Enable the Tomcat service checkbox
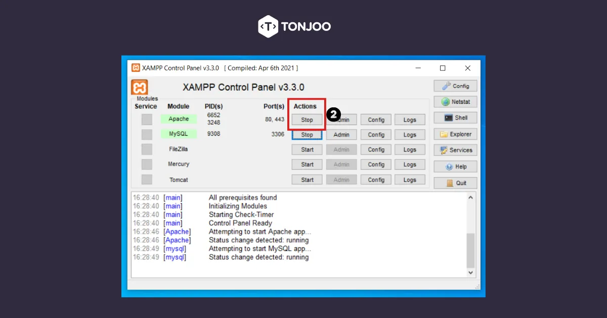The height and width of the screenshot is (318, 607). coord(147,179)
